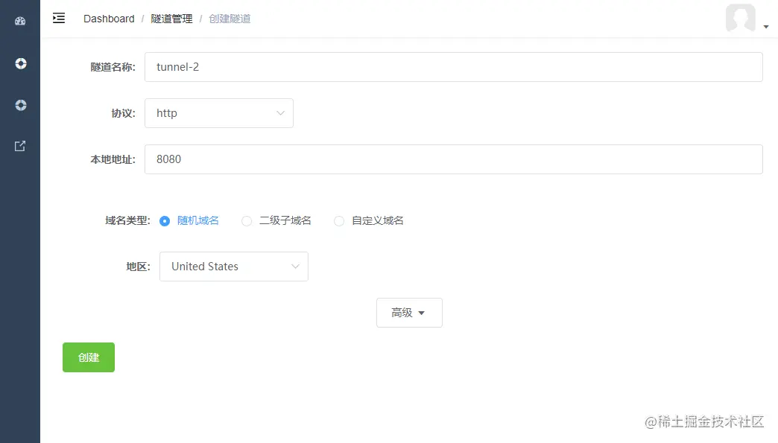
Task: Click the 创建隧道 breadcrumb text
Action: coord(230,19)
